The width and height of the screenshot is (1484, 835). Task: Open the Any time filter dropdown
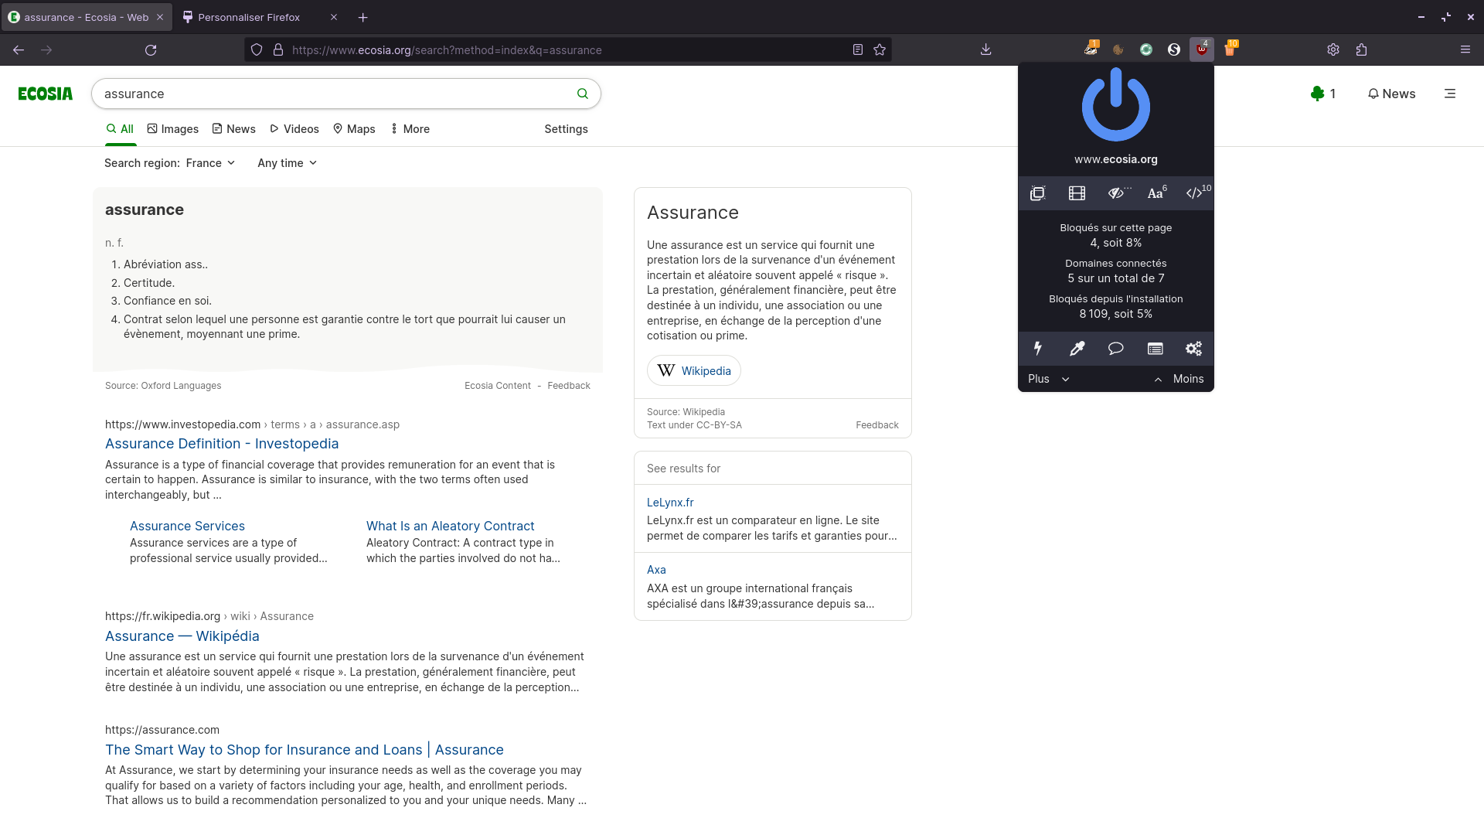tap(286, 162)
